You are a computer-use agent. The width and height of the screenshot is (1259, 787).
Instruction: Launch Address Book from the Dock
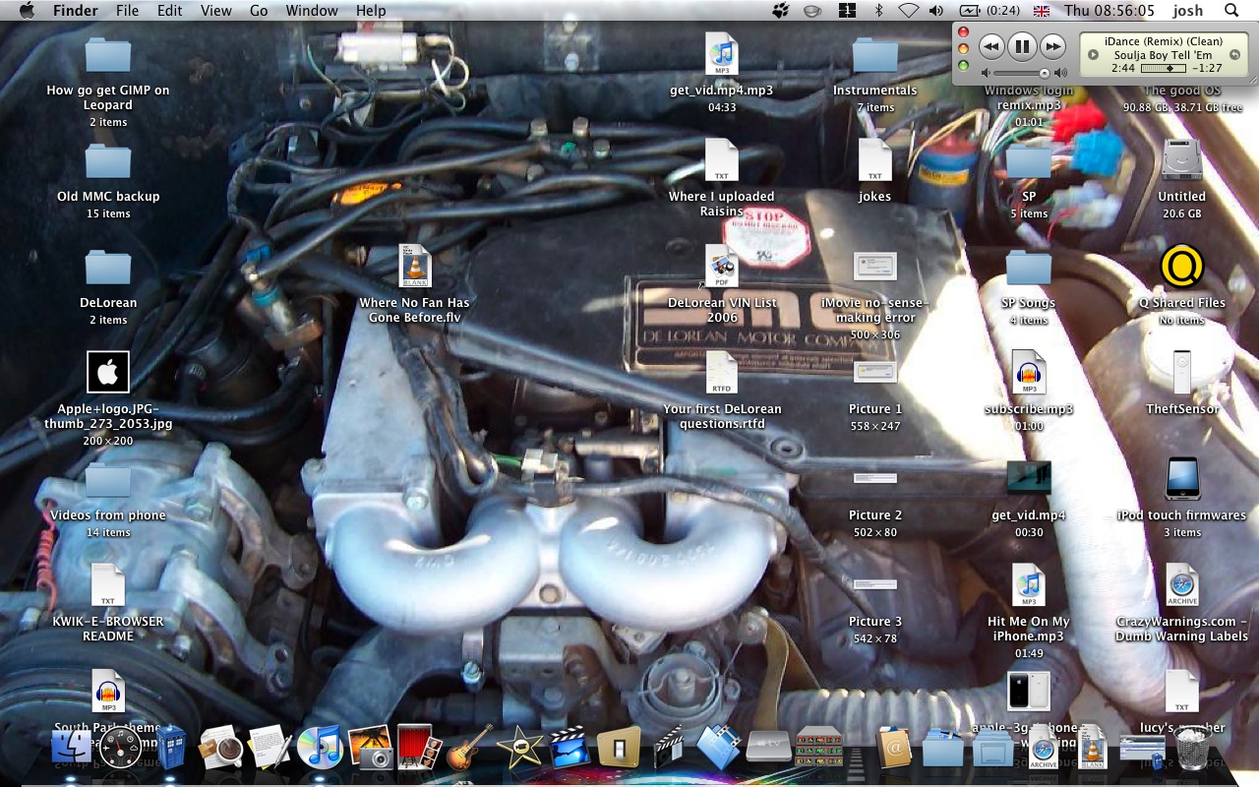[x=894, y=750]
